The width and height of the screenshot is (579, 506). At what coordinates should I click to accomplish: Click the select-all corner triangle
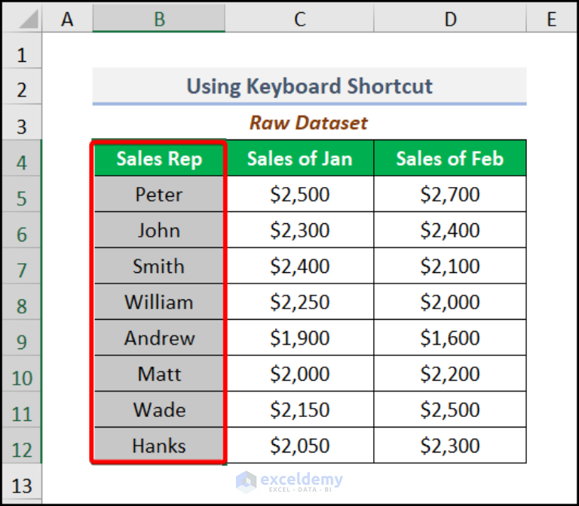21,19
